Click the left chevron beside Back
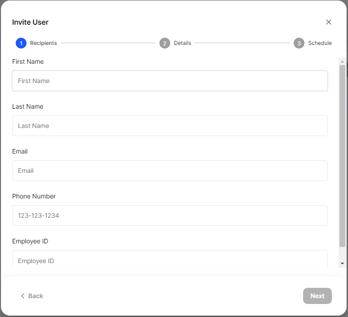This screenshot has height=317, width=348. [x=23, y=296]
